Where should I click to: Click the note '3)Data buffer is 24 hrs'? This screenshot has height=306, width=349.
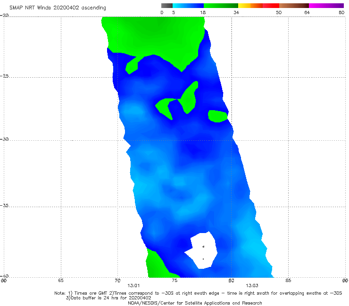(x=108, y=298)
